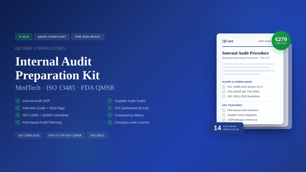The image size is (306, 172).
Task: Click the checkmark beside Company-wide License
Action: tap(110, 122)
